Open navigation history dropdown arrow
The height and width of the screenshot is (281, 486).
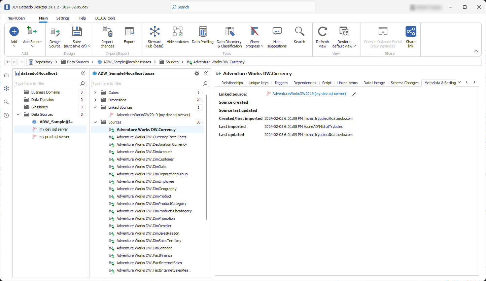click(14, 62)
